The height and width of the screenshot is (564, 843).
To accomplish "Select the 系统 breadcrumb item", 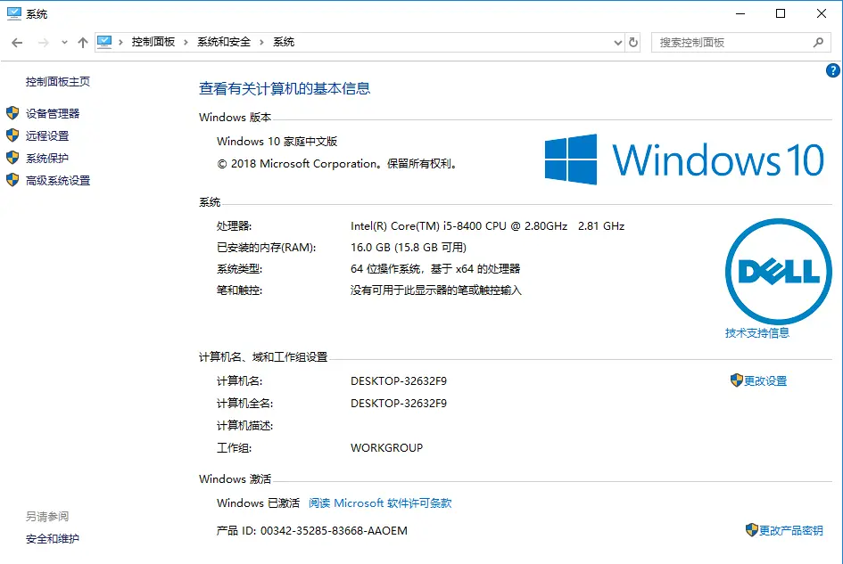I will click(284, 42).
